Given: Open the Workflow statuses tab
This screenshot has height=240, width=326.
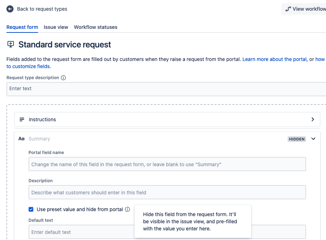Looking at the screenshot, I should [x=95, y=27].
